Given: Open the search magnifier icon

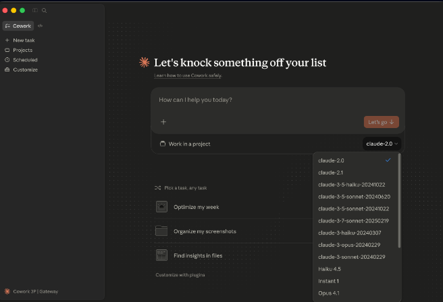Looking at the screenshot, I should [x=44, y=10].
